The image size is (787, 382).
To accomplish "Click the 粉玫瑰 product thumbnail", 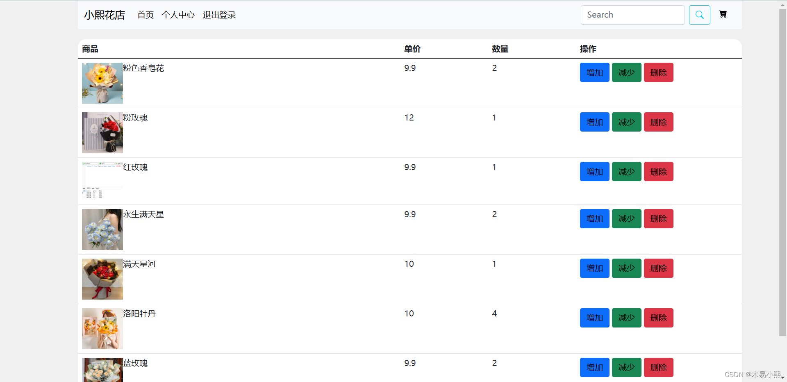I will [102, 133].
